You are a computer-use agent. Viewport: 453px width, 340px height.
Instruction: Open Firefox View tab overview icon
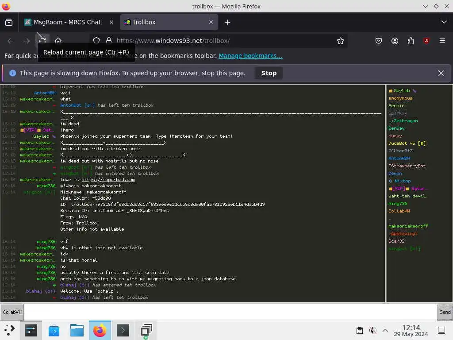[9, 22]
